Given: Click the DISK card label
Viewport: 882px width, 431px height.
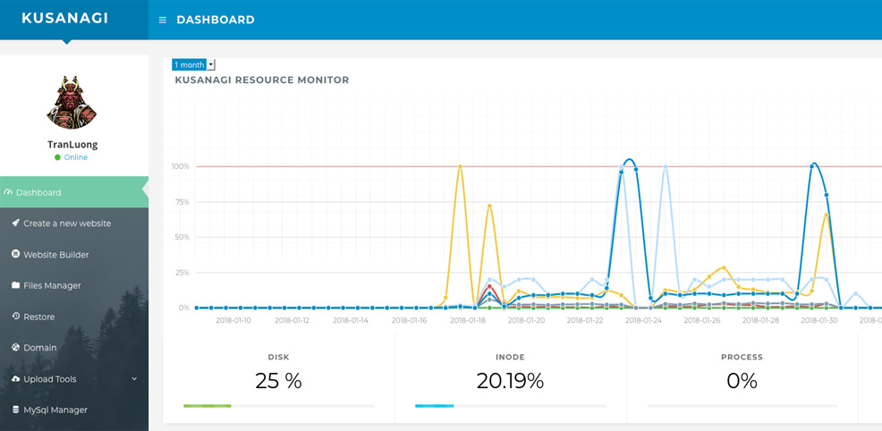Looking at the screenshot, I should 279,357.
